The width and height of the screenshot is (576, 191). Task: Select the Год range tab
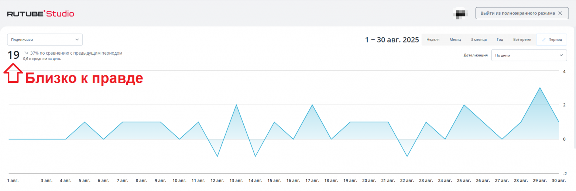pos(500,40)
